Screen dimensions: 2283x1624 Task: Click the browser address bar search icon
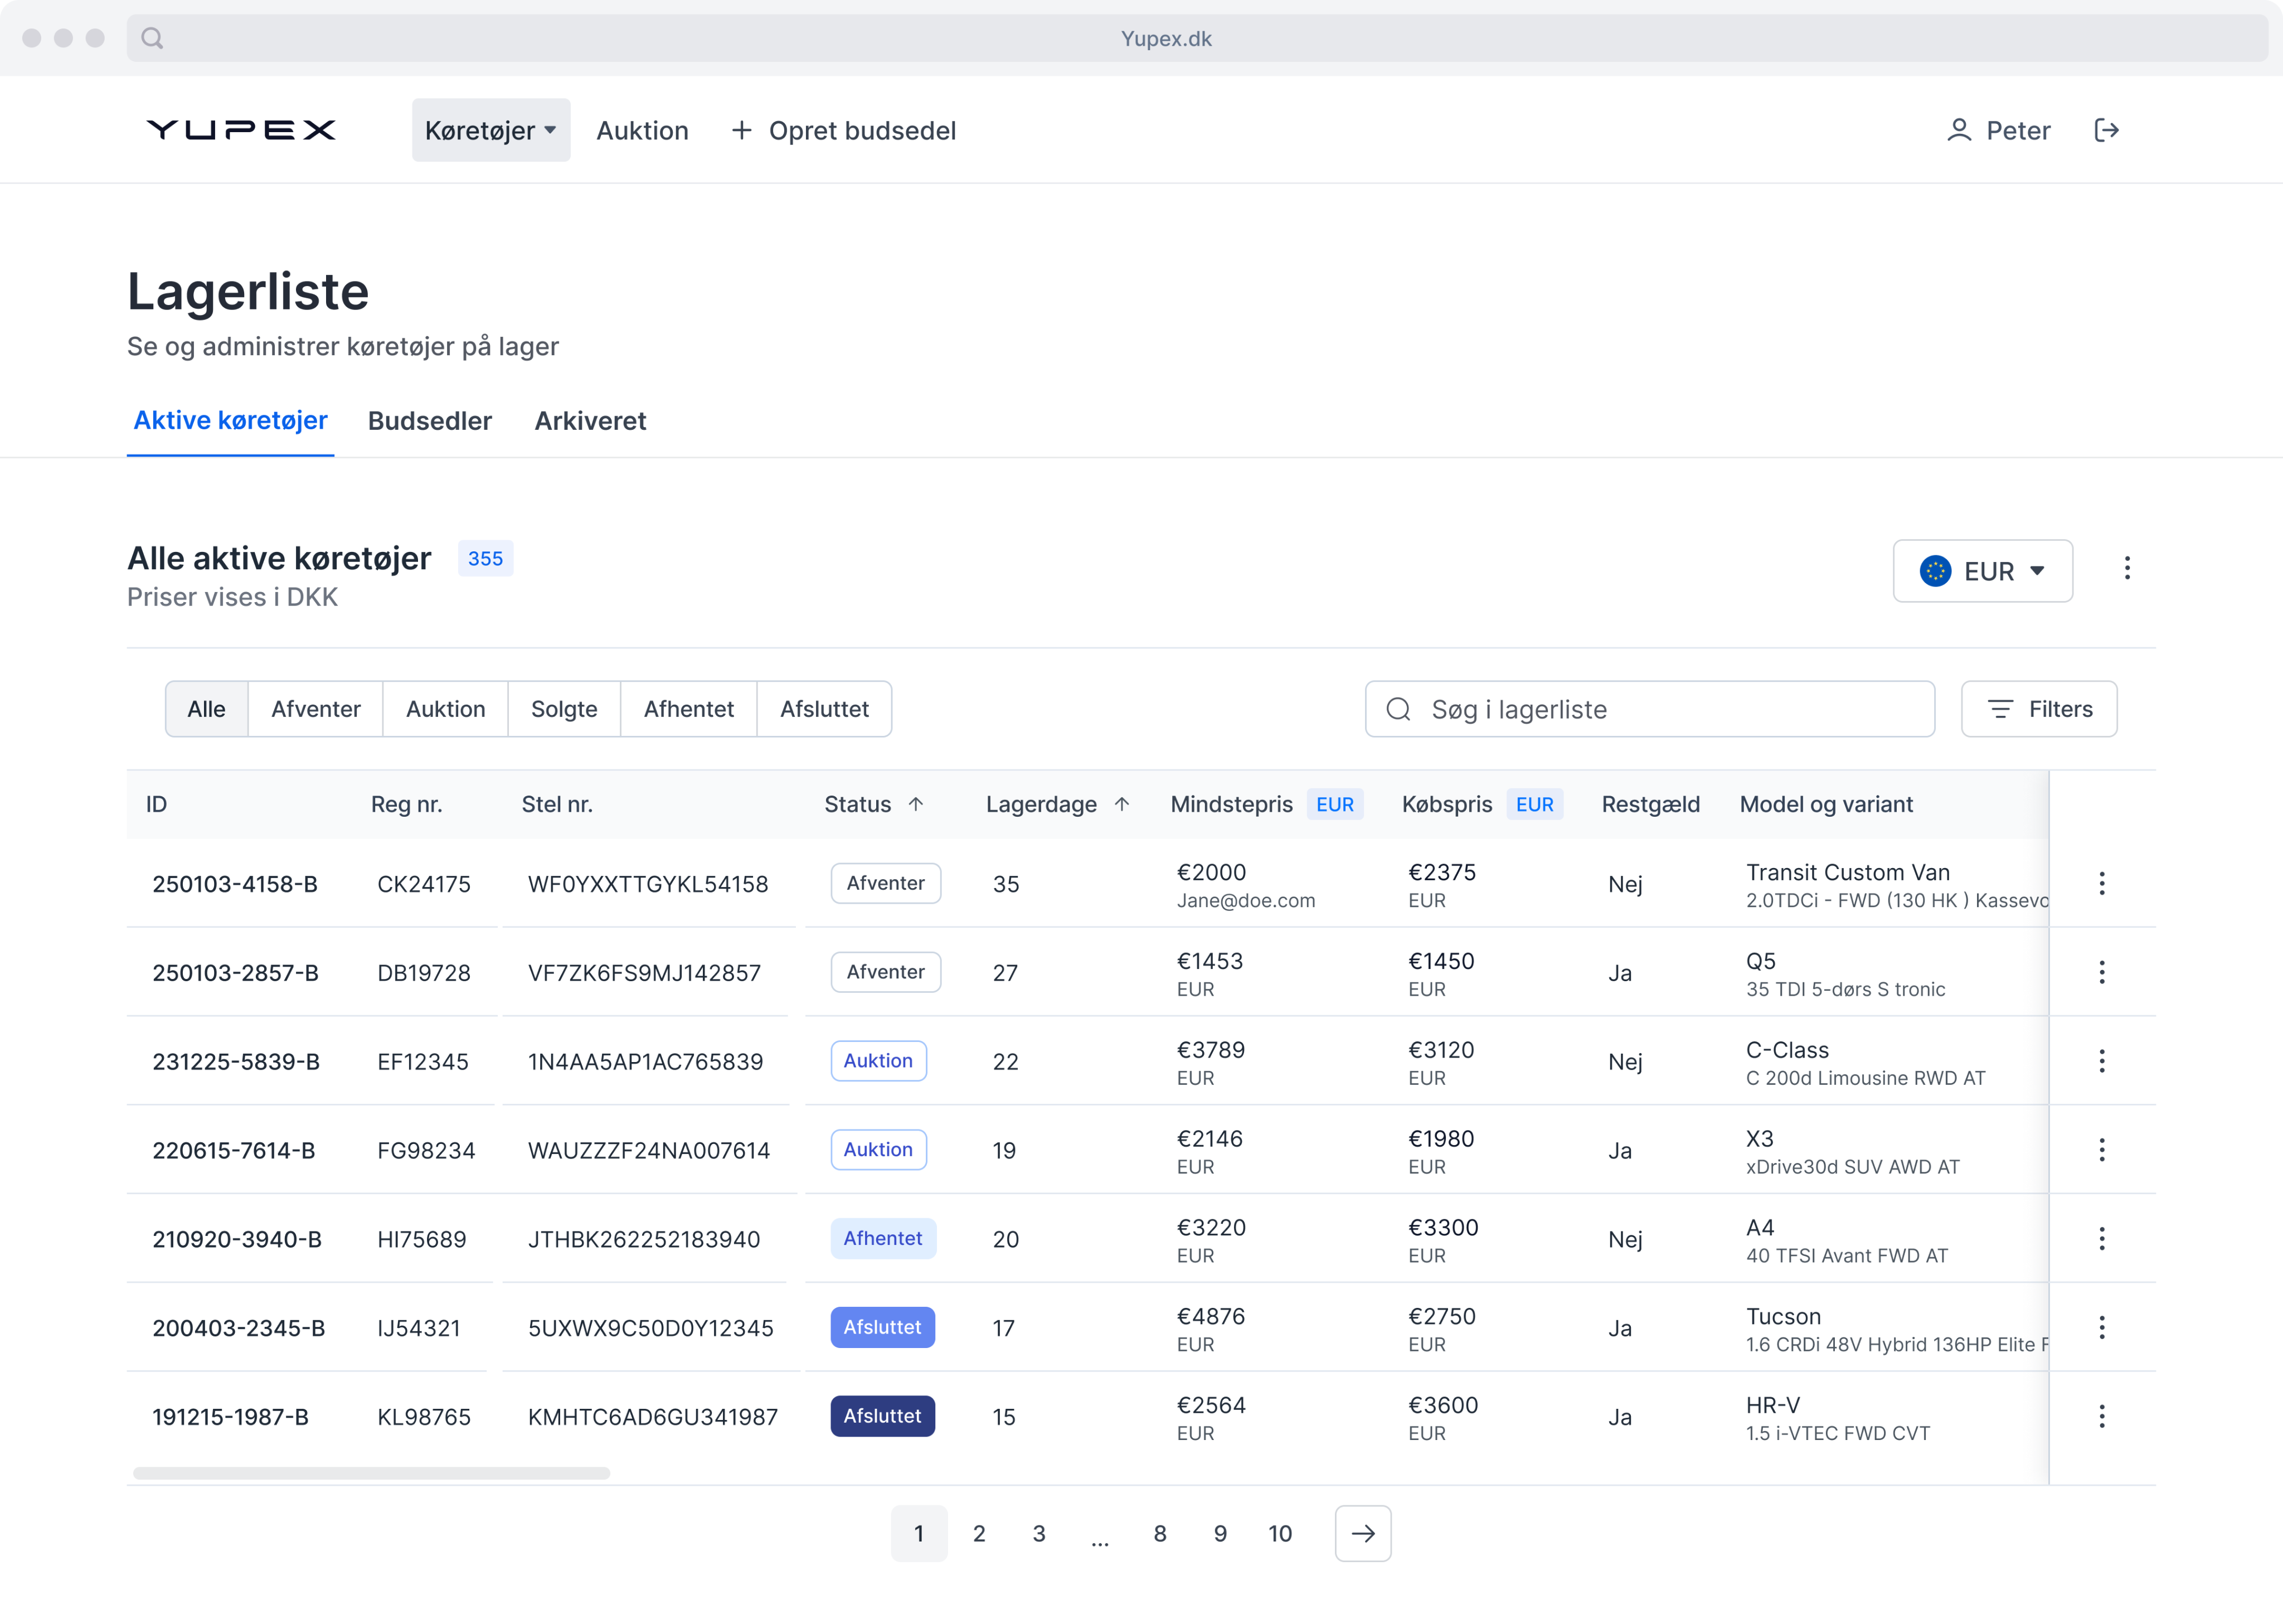coord(152,38)
